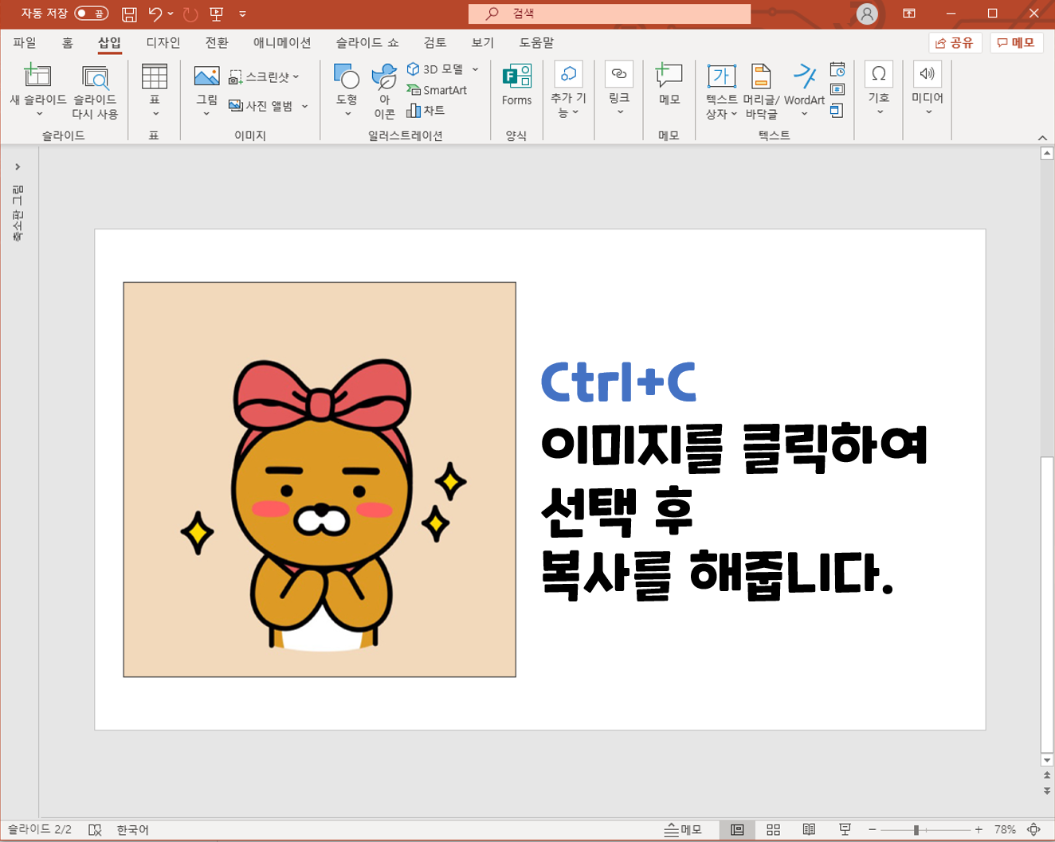Start slideshow from the quick access toolbar

(216, 14)
